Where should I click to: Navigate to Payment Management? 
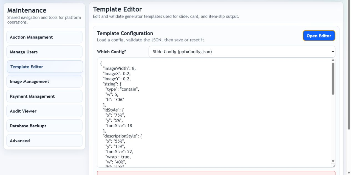click(44, 96)
